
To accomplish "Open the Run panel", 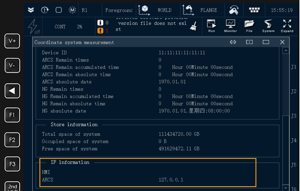I will point(212,26).
